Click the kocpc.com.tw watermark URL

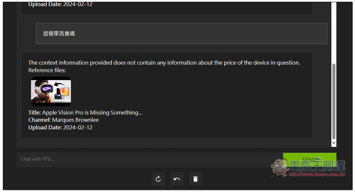pos(317,174)
